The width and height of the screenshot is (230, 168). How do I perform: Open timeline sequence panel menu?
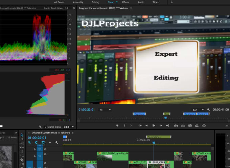[72, 133]
